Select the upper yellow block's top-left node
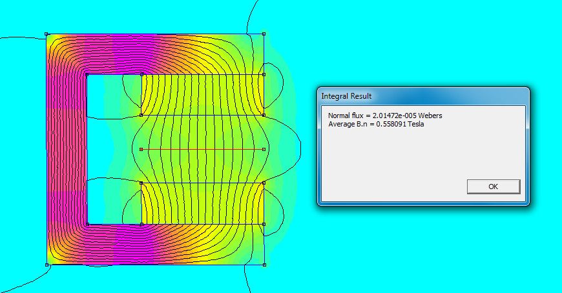This screenshot has height=293, width=562. point(141,75)
